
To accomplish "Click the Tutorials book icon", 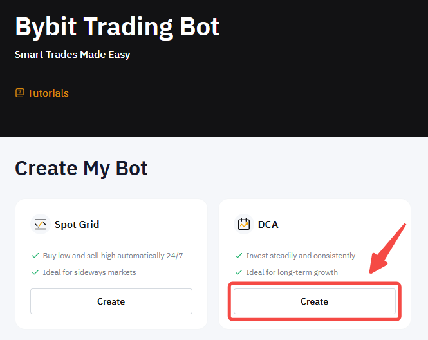I will (x=19, y=93).
